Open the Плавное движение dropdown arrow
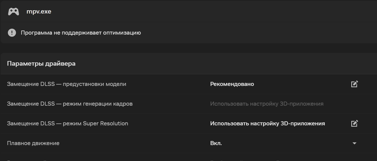This screenshot has width=377, height=161. (x=355, y=143)
